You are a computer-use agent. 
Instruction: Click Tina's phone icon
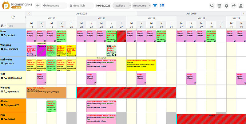6,78
